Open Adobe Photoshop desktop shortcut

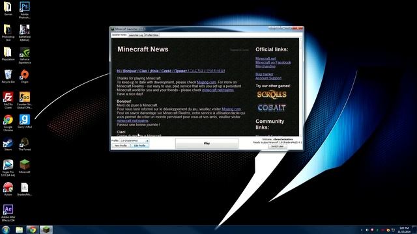pos(25,10)
